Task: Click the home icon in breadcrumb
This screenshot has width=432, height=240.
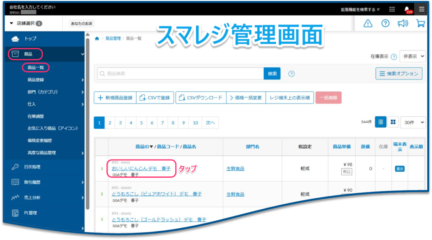Action: tap(97, 38)
